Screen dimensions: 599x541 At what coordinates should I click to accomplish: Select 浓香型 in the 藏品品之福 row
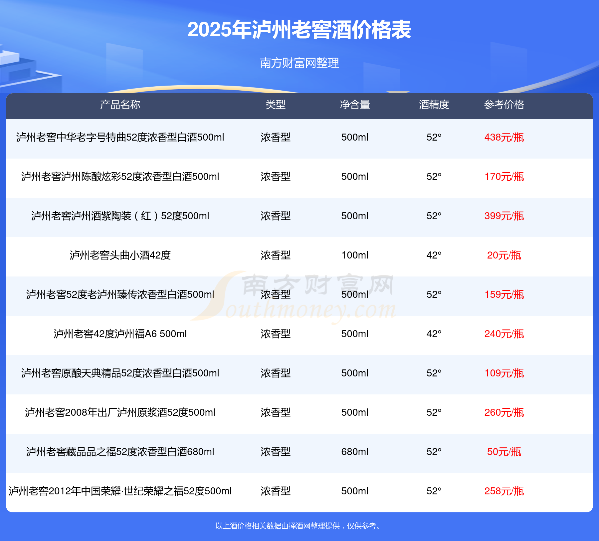pos(276,452)
